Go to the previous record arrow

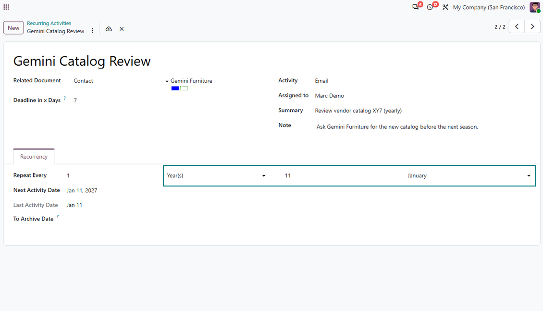click(517, 26)
